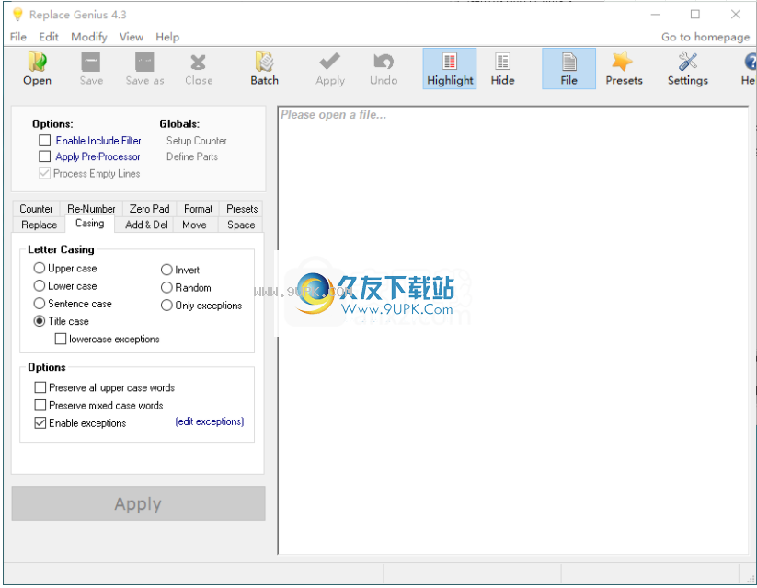Select the Upper case radio button
757x588 pixels.
click(x=40, y=268)
